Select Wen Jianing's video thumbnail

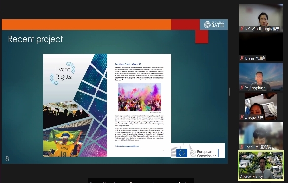tap(261, 18)
